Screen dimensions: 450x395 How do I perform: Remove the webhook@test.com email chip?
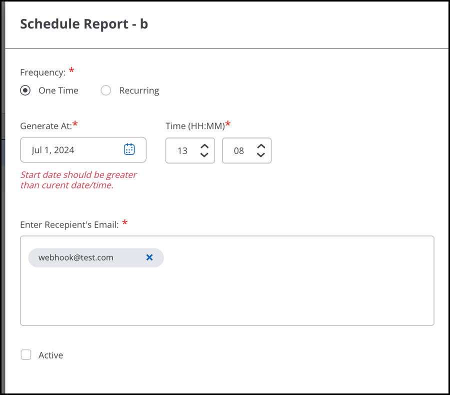149,257
